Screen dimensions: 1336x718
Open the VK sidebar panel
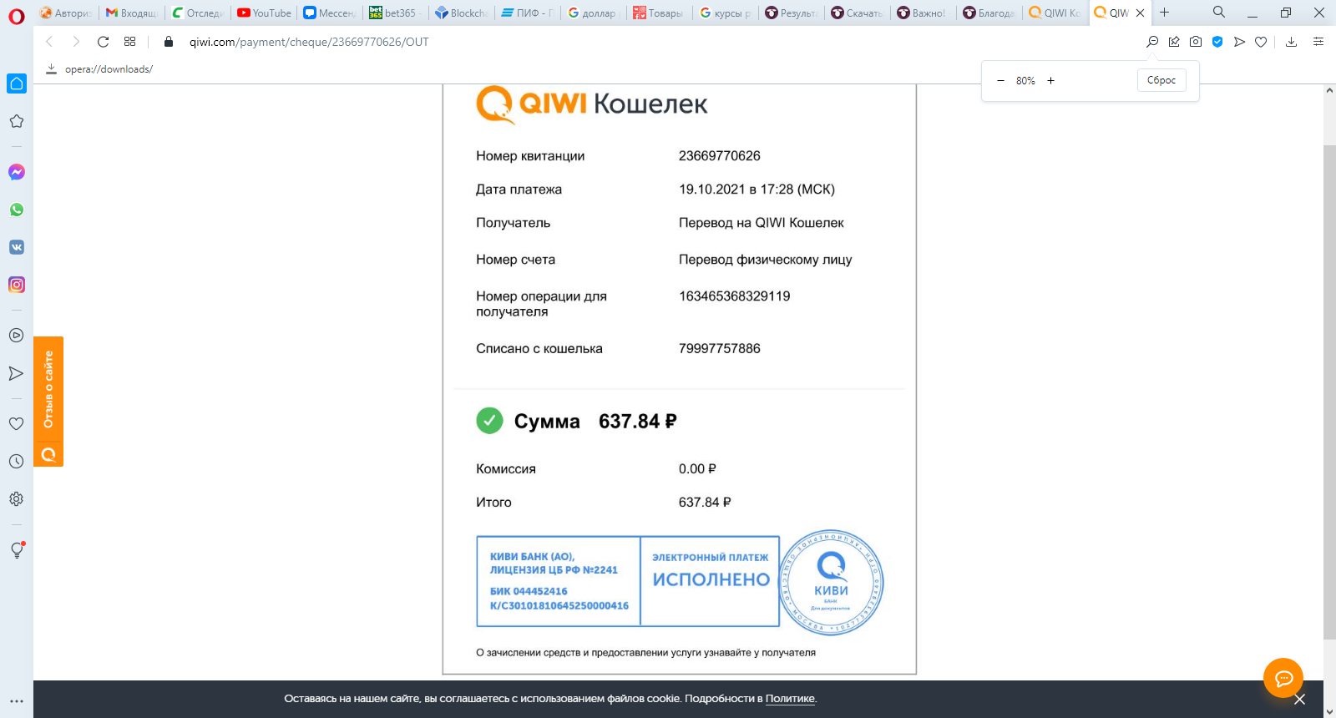(x=17, y=247)
